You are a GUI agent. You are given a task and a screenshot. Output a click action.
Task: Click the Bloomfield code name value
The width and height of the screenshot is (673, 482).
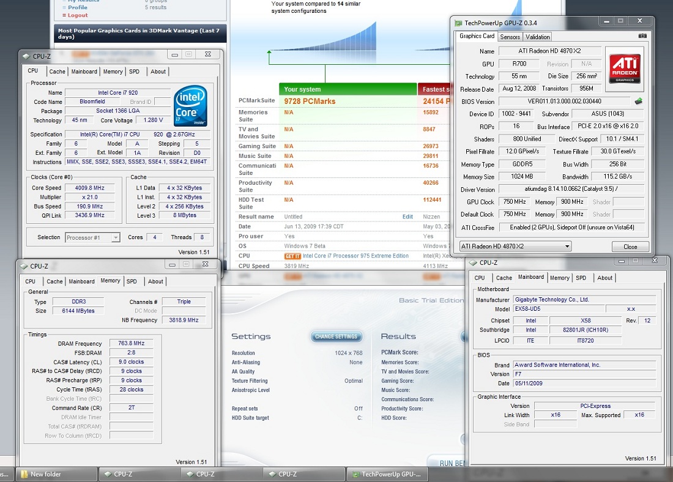point(92,102)
